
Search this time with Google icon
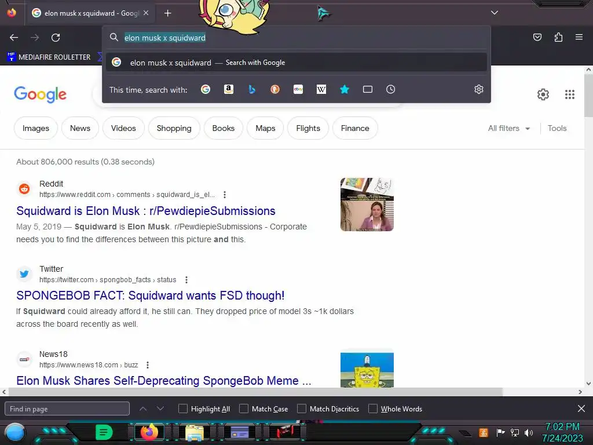click(206, 89)
